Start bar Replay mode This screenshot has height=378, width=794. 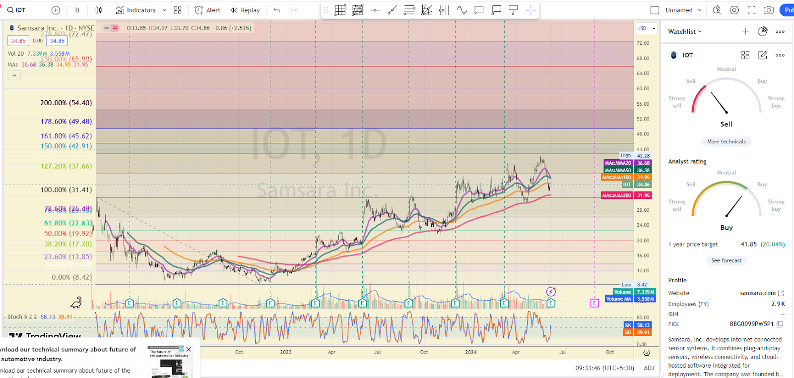click(245, 10)
